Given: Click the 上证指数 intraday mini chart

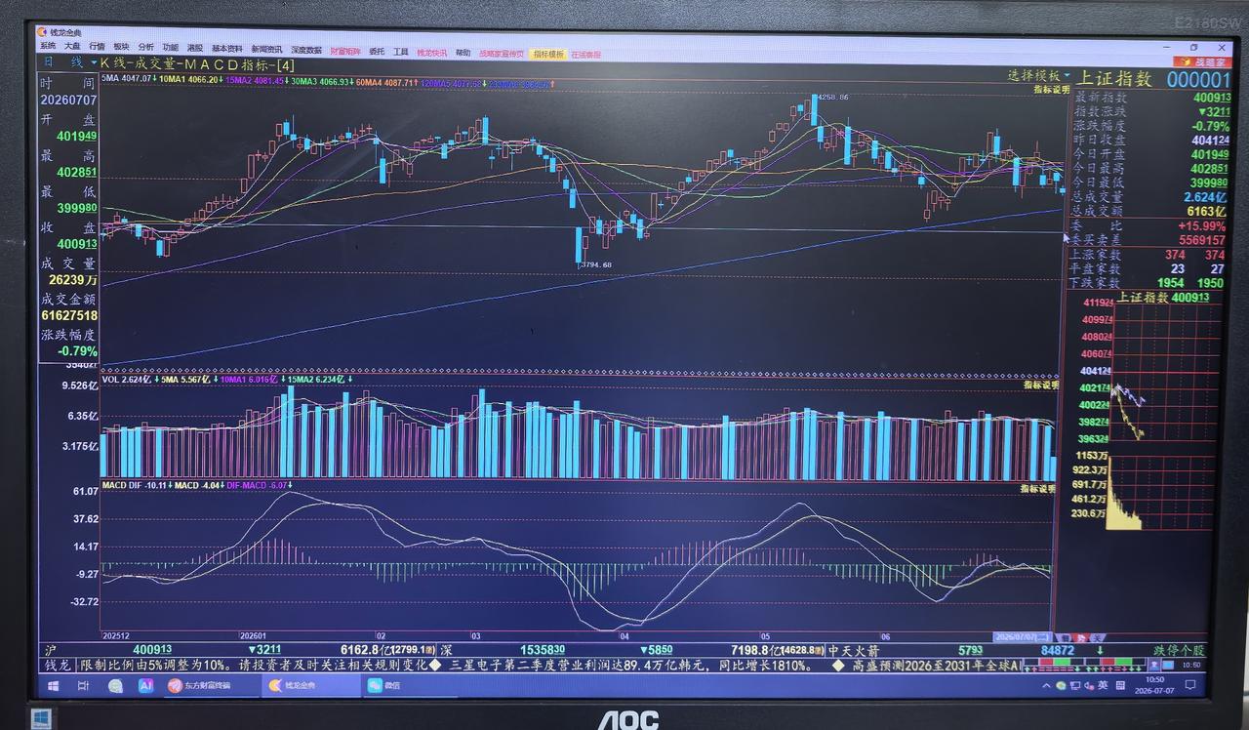Looking at the screenshot, I should point(1164,371).
